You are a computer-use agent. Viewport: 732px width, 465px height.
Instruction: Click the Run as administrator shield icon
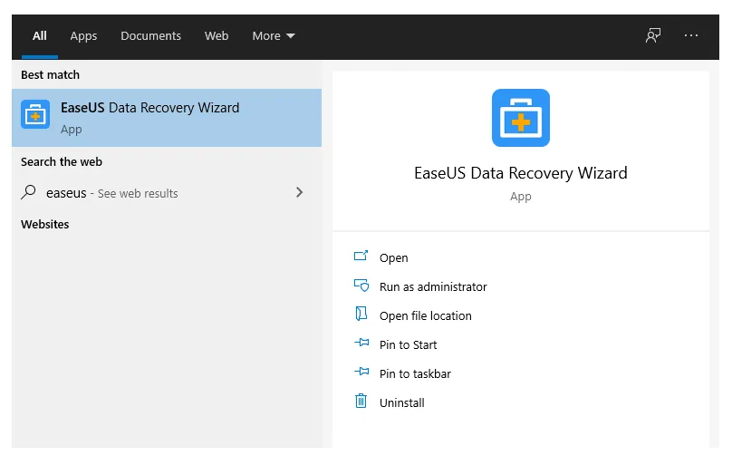[x=361, y=285]
